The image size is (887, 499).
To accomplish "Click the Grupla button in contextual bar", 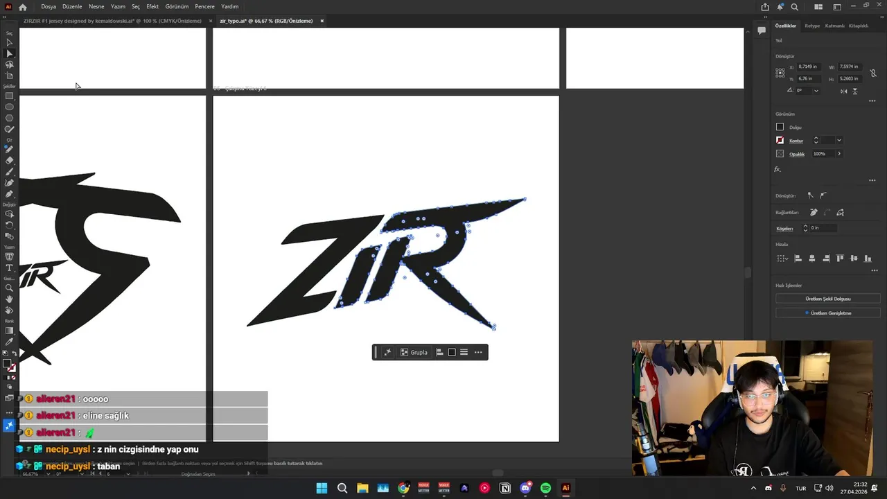I will [x=414, y=352].
